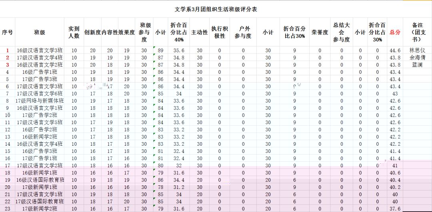Click the 16级新闻学1班 cell in row 18
432x212 pixels.
(40, 173)
